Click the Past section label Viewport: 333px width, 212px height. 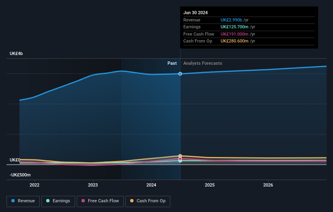click(172, 63)
